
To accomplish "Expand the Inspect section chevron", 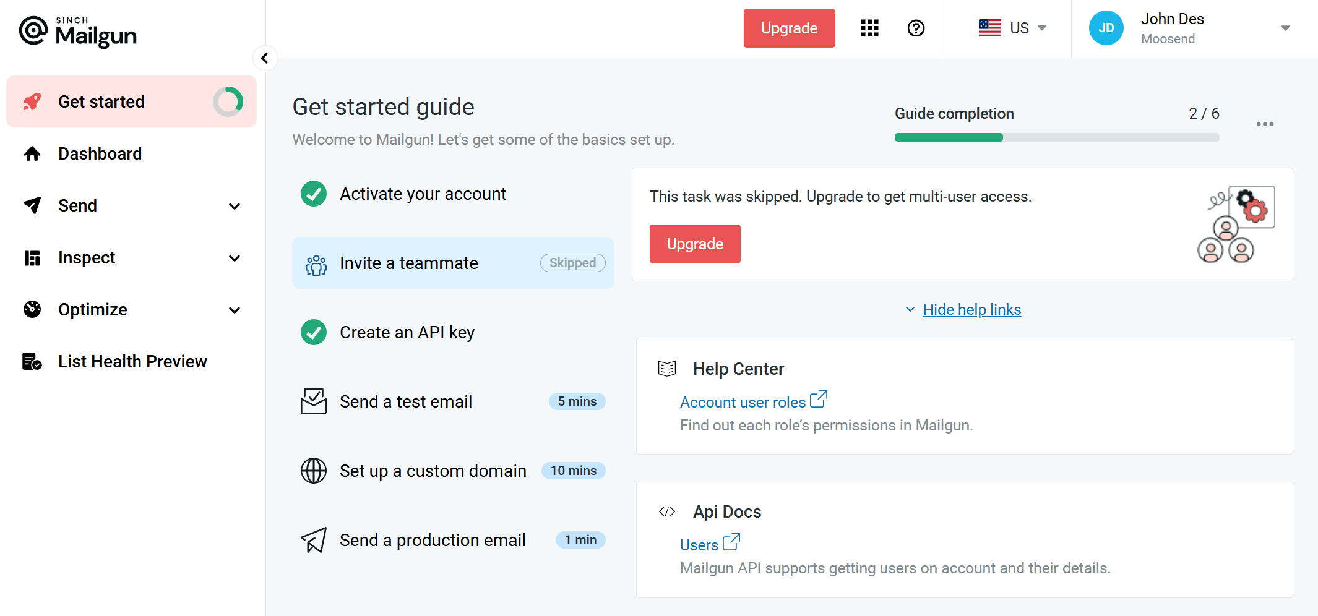I will 235,258.
